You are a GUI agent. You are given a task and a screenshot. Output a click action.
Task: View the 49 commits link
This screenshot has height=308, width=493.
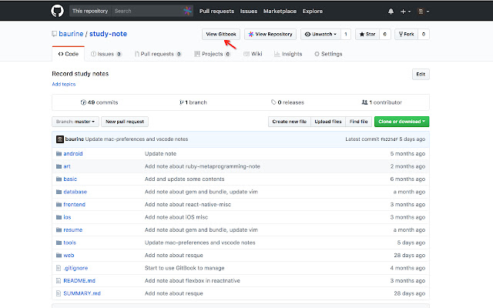[98, 102]
